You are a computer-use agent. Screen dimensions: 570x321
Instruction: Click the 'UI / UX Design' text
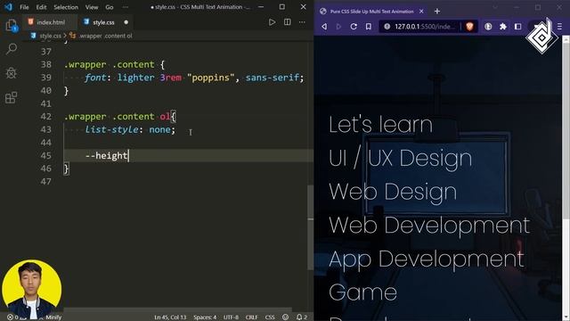point(400,159)
